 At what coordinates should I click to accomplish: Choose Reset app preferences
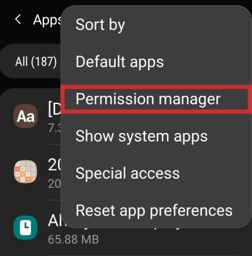[154, 211]
